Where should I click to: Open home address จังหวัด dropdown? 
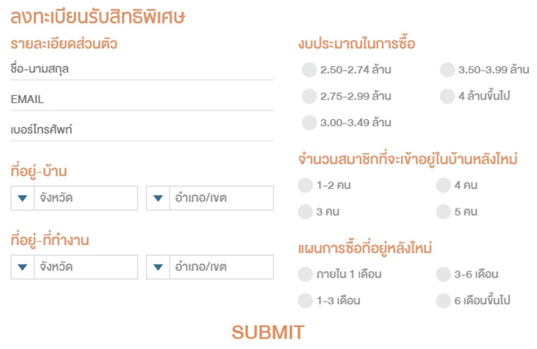[74, 198]
